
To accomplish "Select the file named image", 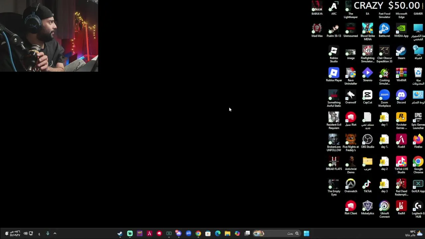I will click(351, 52).
